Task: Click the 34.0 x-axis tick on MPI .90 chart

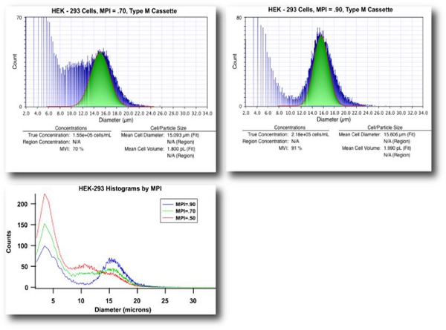Action: click(x=423, y=113)
